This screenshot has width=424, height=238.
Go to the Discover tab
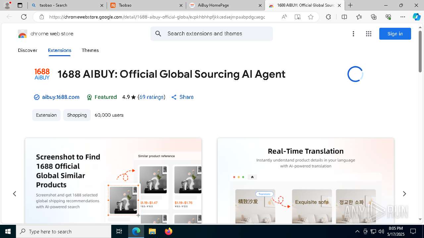[x=27, y=50]
